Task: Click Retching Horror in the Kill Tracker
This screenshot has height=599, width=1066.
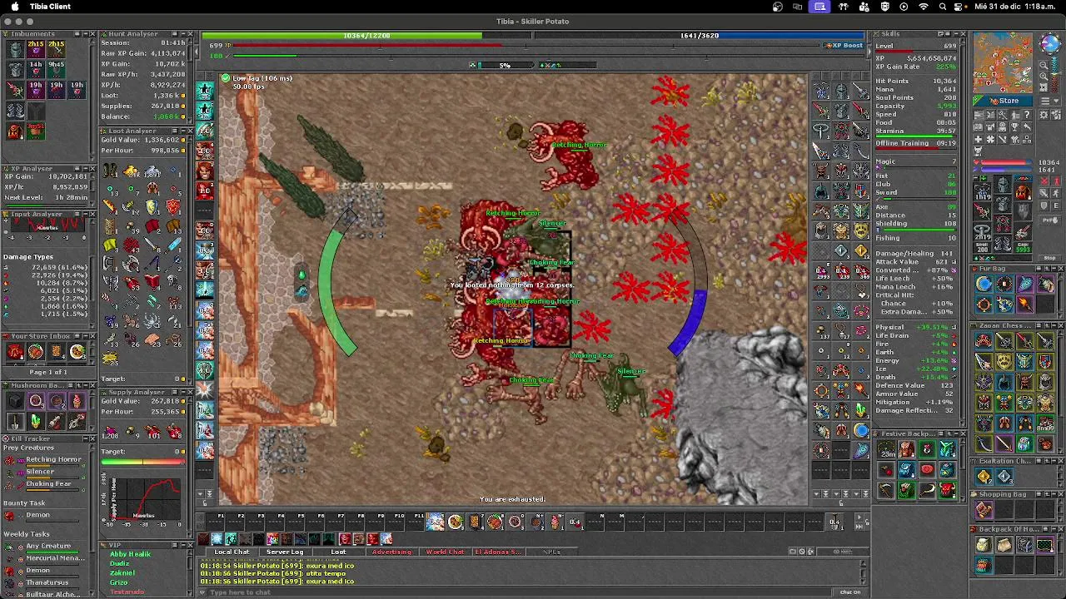Action: pos(53,459)
